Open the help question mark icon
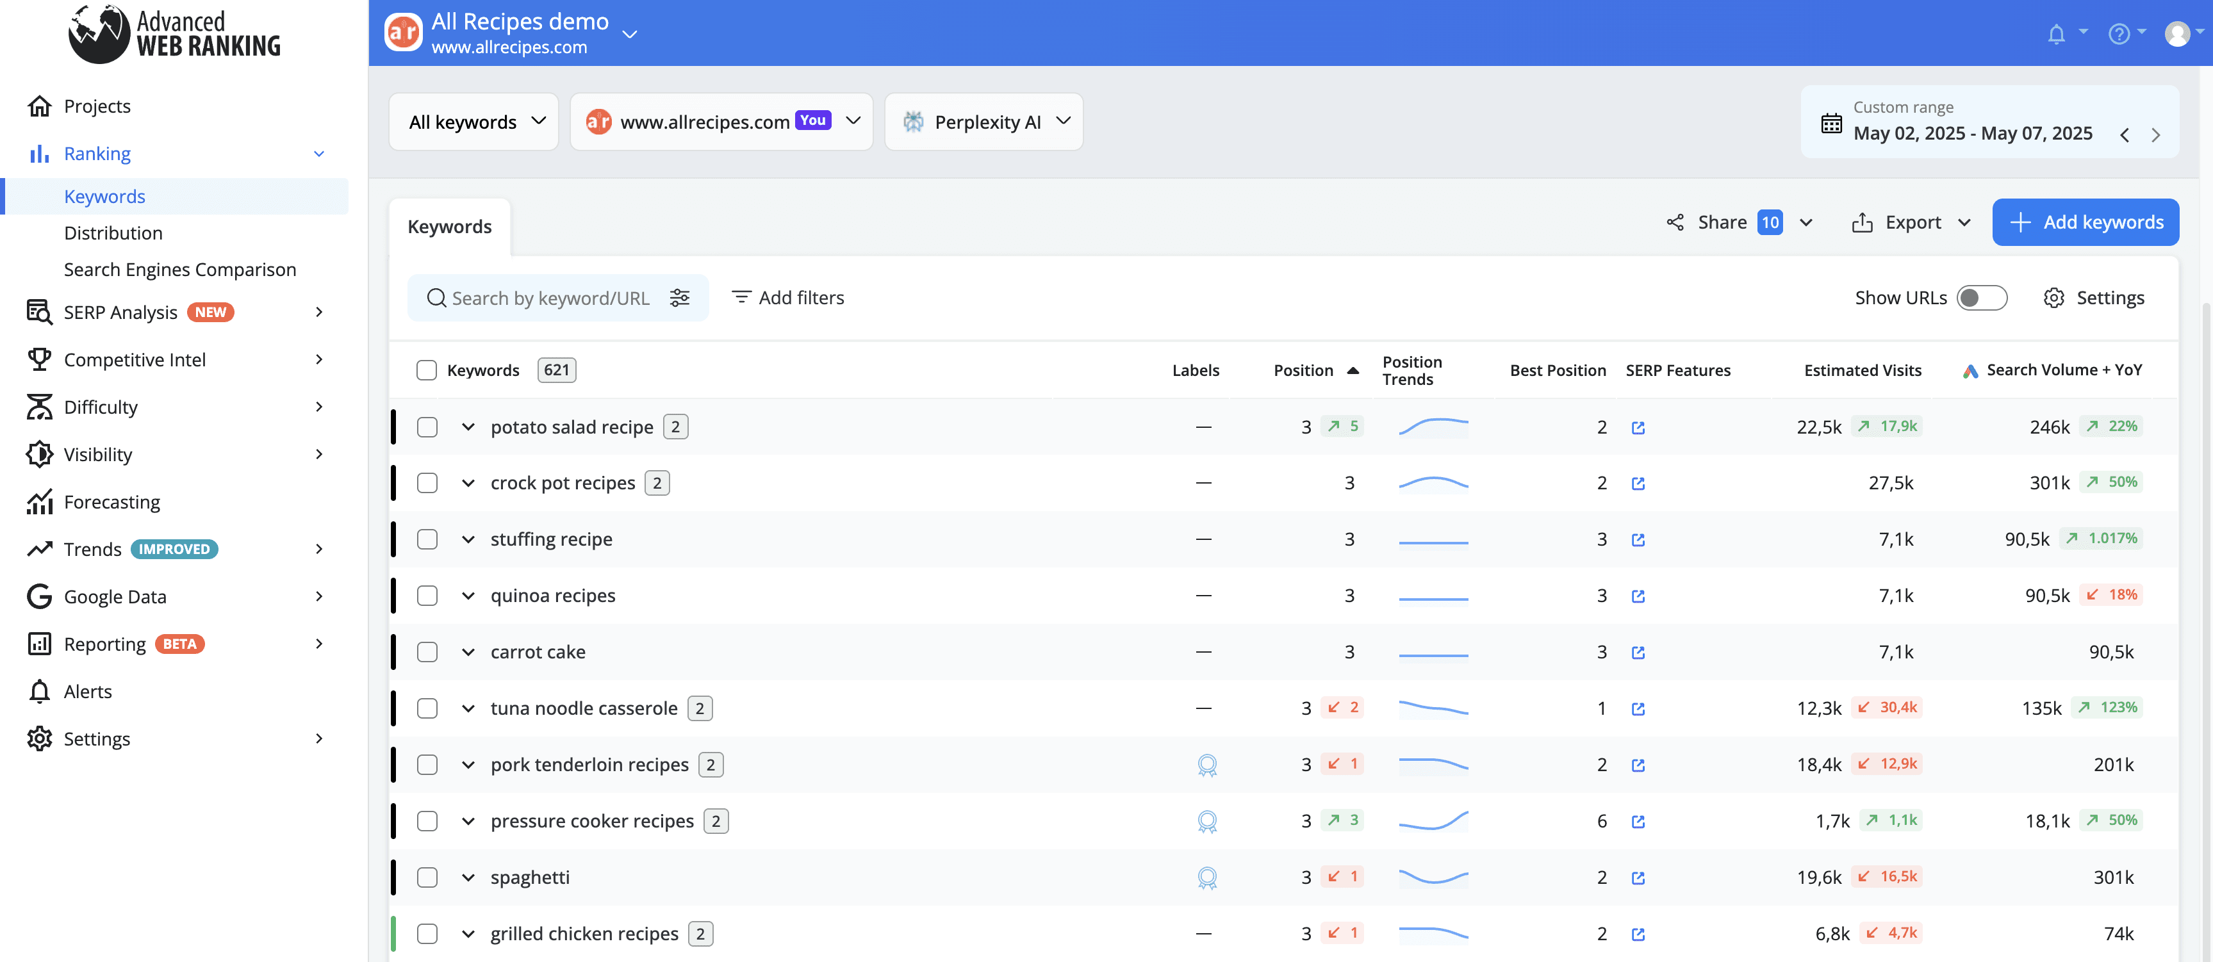Viewport: 2213px width, 962px height. 2119,33
